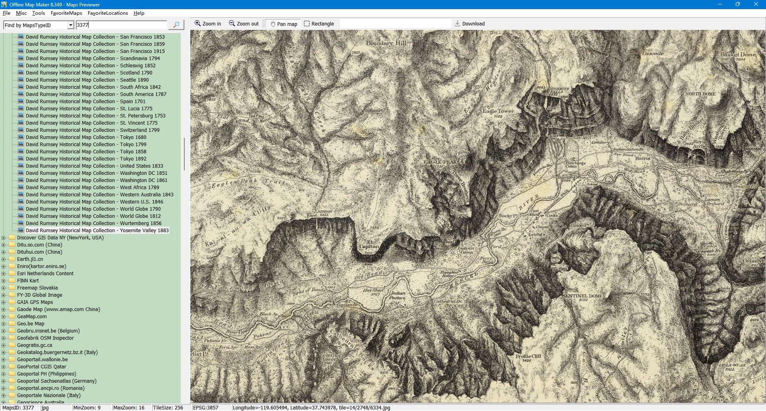Open the Tools menu
This screenshot has height=411, width=766.
[x=38, y=13]
